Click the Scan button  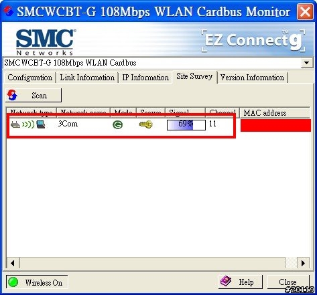34,96
